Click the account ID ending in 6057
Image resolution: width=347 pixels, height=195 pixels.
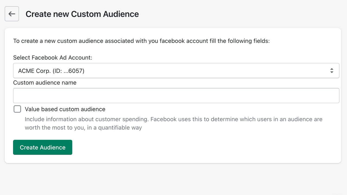[x=51, y=70]
